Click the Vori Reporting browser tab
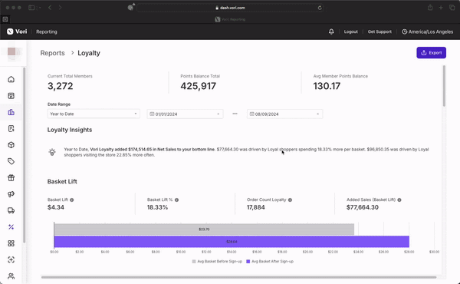The image size is (460, 284). (x=230, y=19)
